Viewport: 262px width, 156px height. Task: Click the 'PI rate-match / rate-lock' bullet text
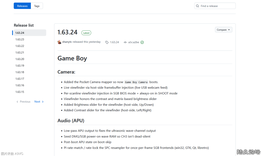pos(136,148)
